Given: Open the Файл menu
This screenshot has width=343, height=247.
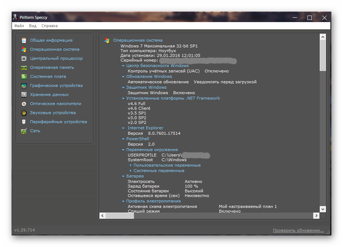Looking at the screenshot, I should coord(19,26).
